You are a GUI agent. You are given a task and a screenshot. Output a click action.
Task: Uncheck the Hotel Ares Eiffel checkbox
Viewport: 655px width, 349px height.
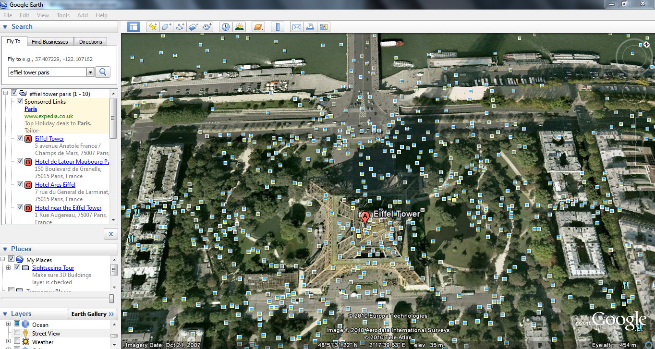tap(20, 184)
